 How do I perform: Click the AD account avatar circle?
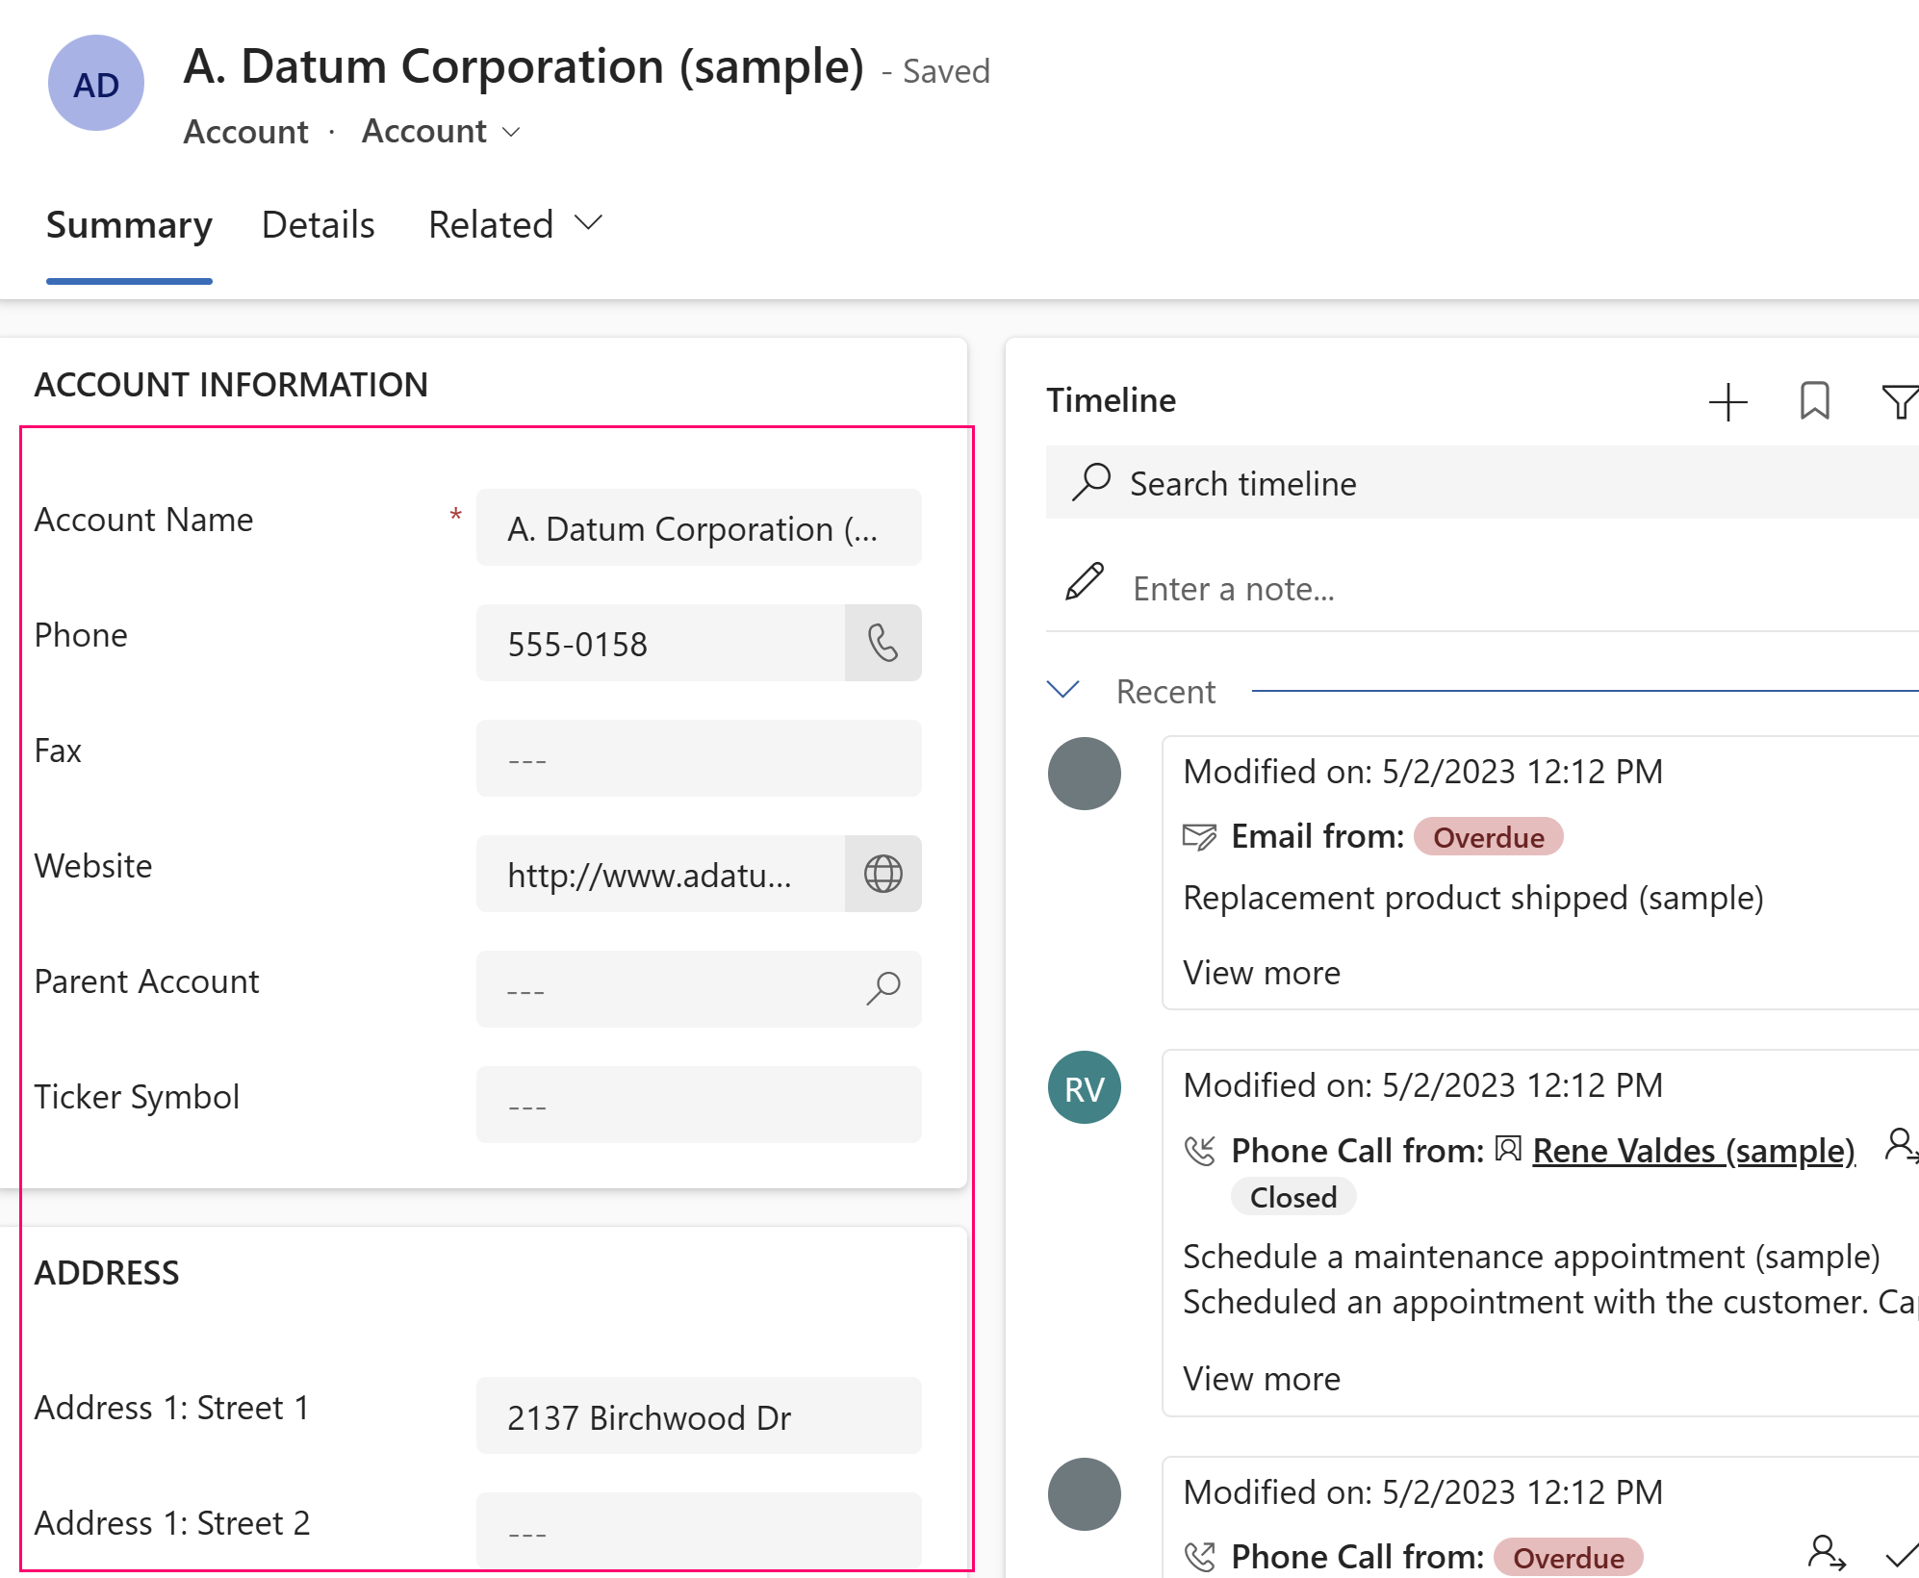pyautogui.click(x=95, y=83)
